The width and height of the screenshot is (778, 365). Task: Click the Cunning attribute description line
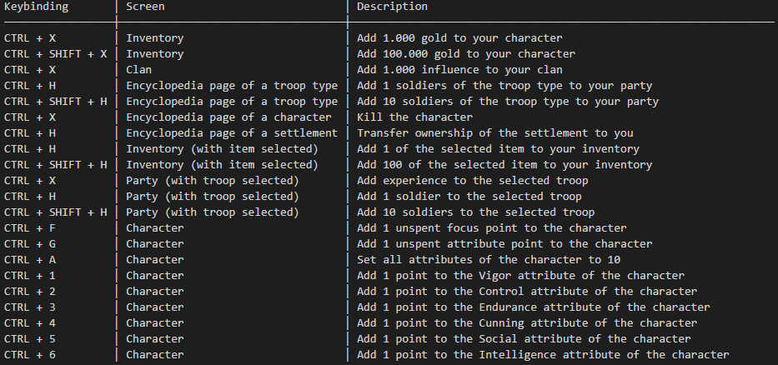click(526, 323)
